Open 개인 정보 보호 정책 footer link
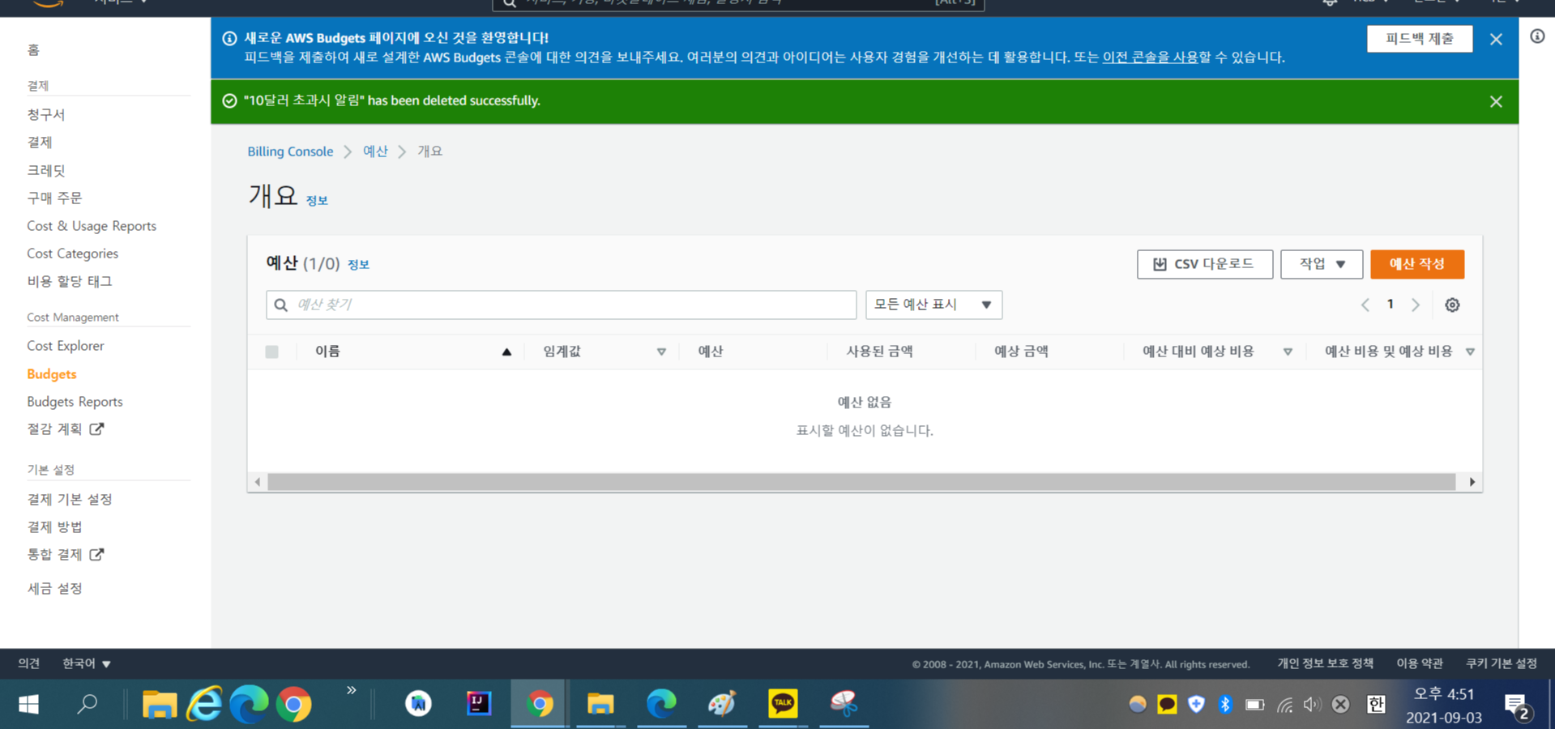 [x=1325, y=663]
